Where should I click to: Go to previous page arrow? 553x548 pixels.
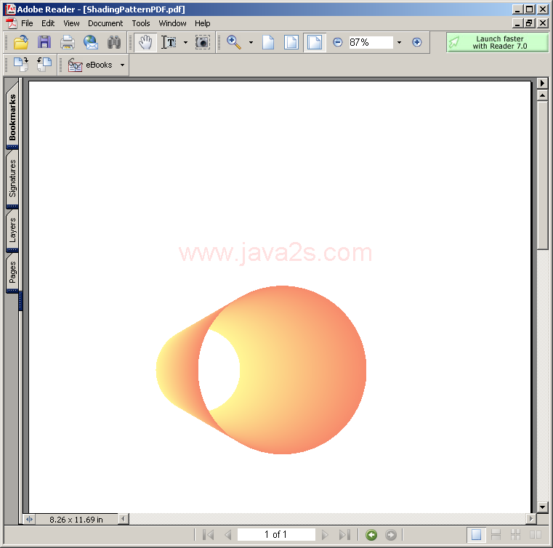pyautogui.click(x=228, y=535)
